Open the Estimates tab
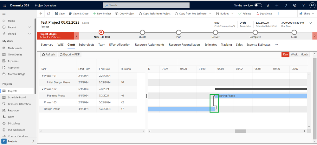 [x=211, y=45]
